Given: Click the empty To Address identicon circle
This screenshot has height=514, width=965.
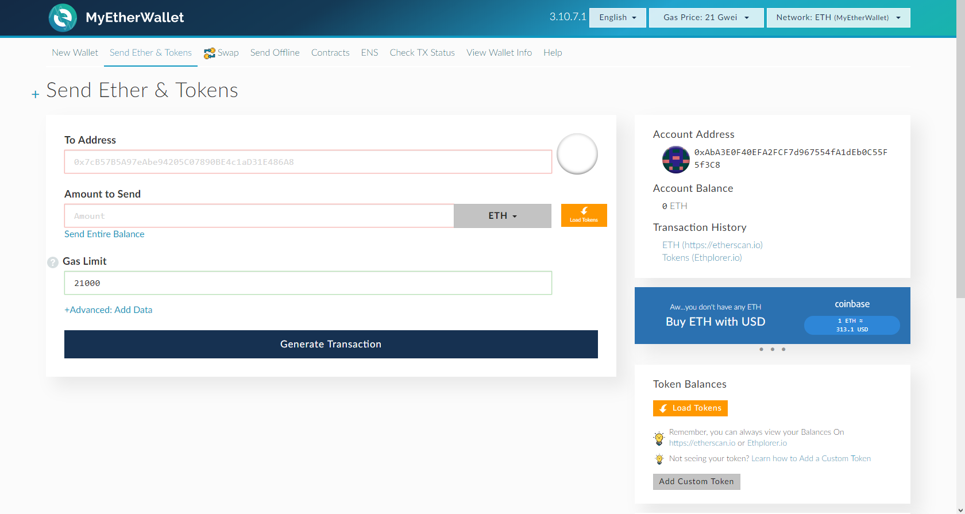Looking at the screenshot, I should 577,154.
